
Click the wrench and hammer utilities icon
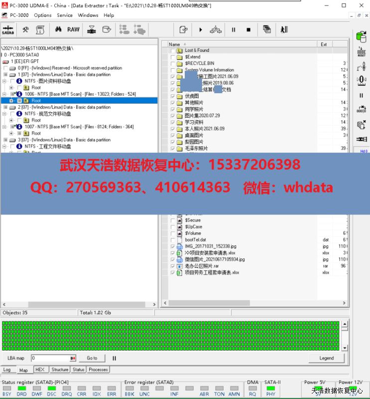26,29
